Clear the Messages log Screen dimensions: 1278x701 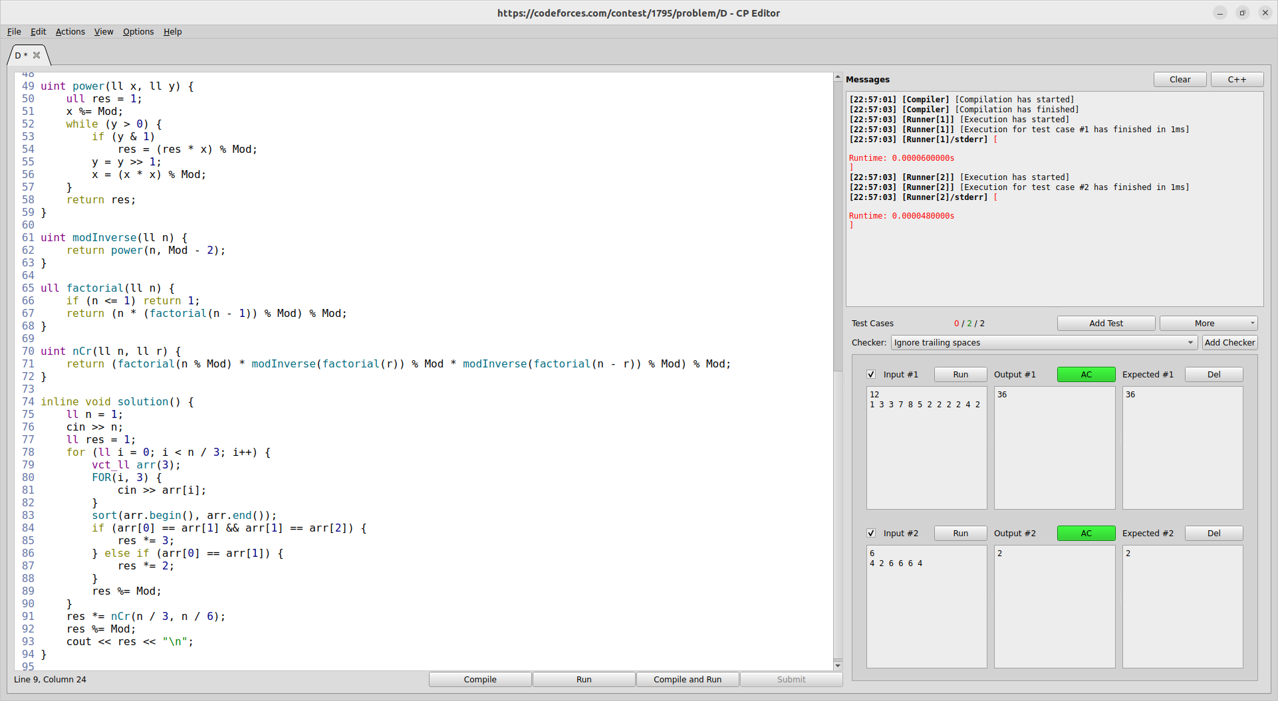click(1180, 79)
